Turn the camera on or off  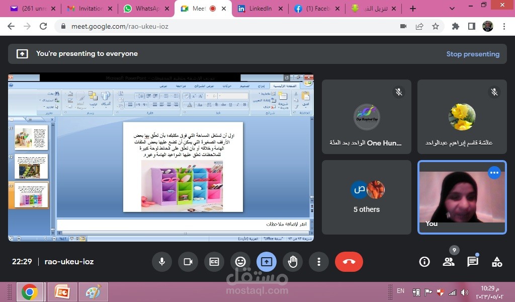(x=188, y=262)
